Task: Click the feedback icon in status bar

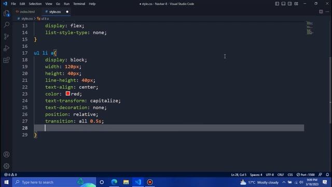Action: tap(320, 175)
